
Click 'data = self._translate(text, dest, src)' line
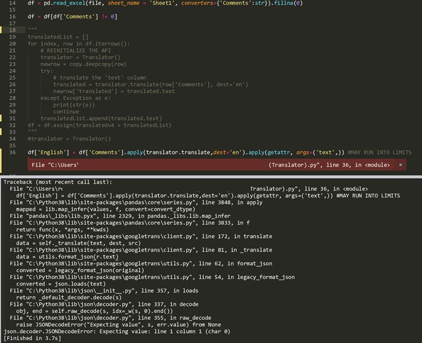pyautogui.click(x=79, y=243)
